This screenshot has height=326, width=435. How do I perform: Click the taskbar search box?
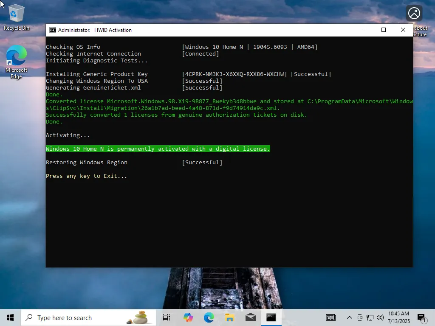tap(88, 318)
